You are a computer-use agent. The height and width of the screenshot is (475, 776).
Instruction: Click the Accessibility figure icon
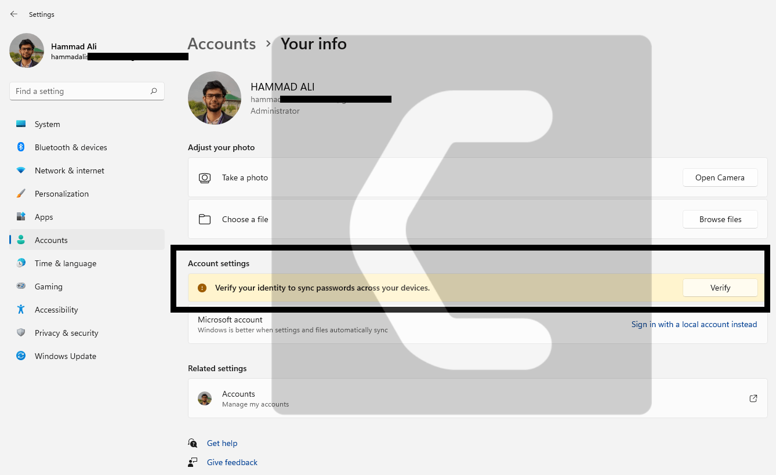21,310
